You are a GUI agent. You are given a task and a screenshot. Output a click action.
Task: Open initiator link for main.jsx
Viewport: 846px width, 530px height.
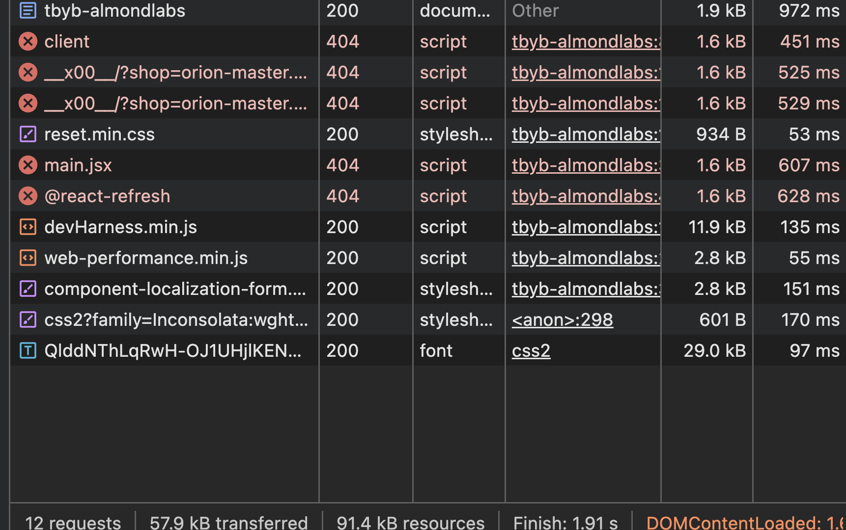click(586, 165)
